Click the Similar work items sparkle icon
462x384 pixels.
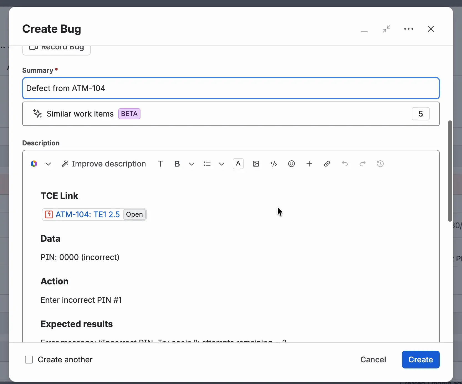(x=38, y=114)
